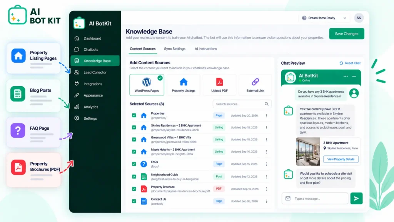Open Neighborhood Guide row options menu

click(x=267, y=177)
